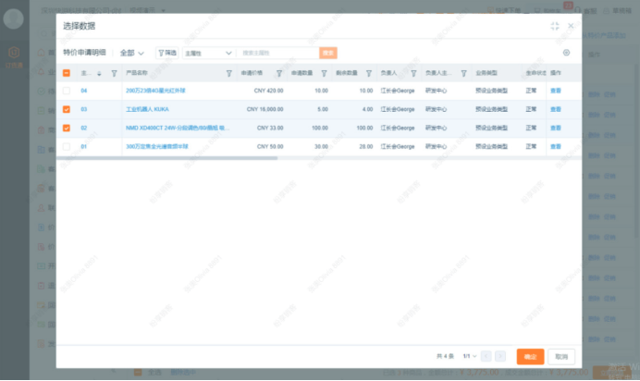Viewport: 640px width, 381px height.
Task: Click the sort arrow in the first column header
Action: 99,73
